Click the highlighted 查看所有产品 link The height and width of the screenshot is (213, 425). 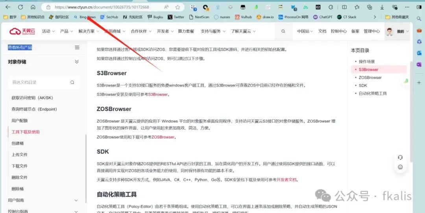tap(20, 48)
